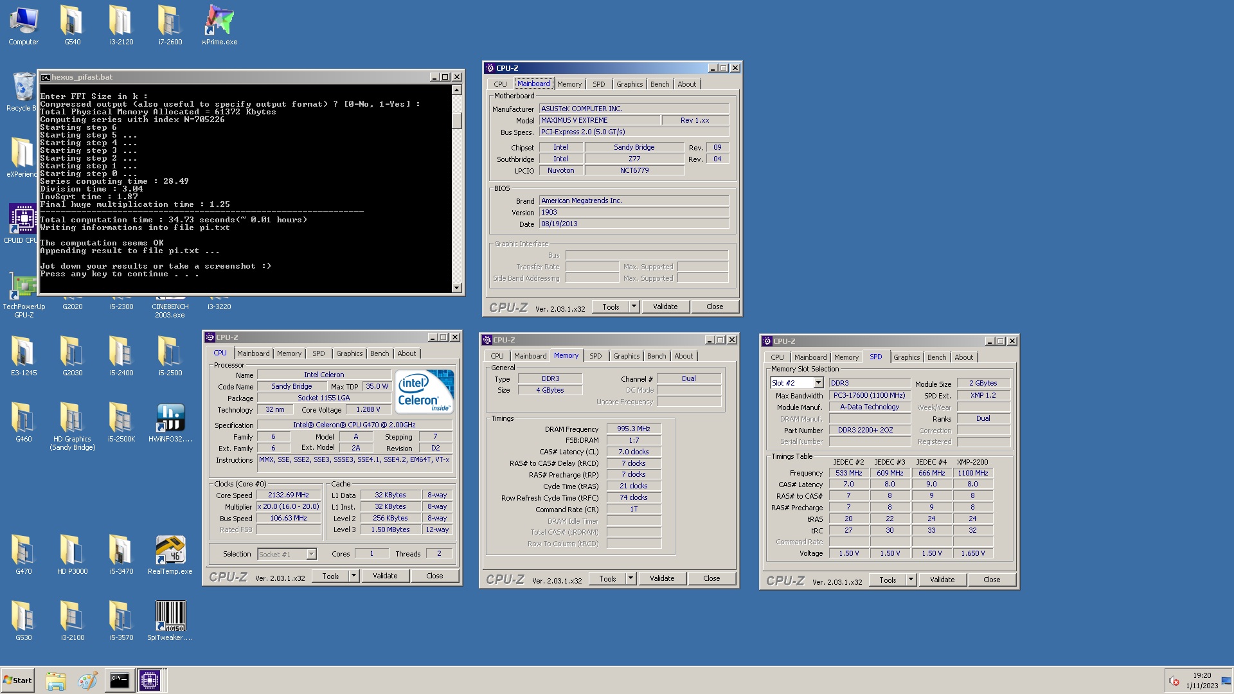Viewport: 1234px width, 694px height.
Task: Click the Start button
Action: pos(17,681)
